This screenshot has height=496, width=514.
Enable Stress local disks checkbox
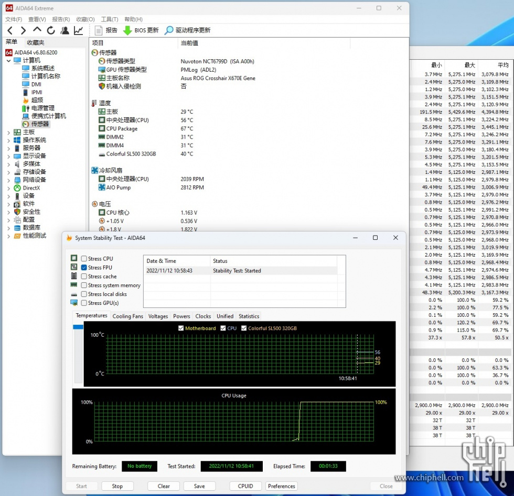coord(84,294)
